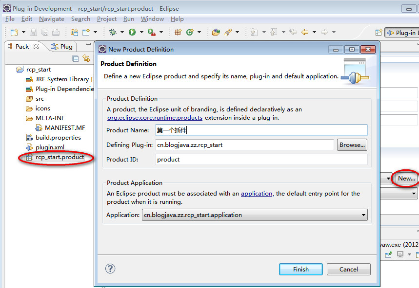
Task: Click the Run External Tools icon
Action: point(152,32)
